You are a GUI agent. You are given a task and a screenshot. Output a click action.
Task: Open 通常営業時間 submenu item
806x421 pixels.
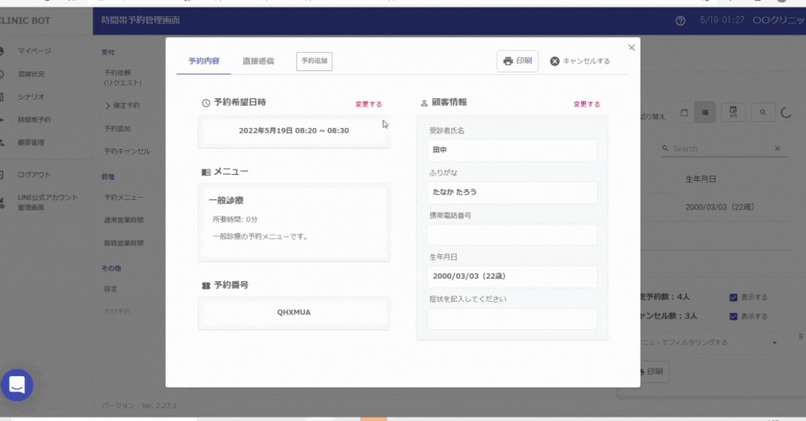pyautogui.click(x=124, y=221)
